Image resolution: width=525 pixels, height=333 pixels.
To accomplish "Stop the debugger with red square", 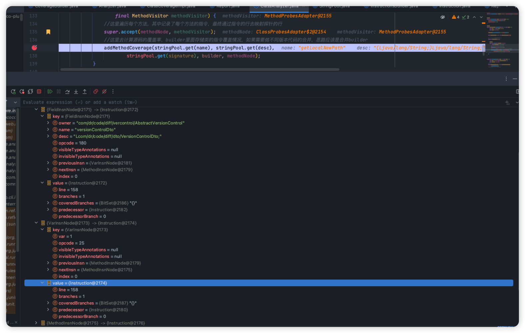I will click(x=39, y=91).
